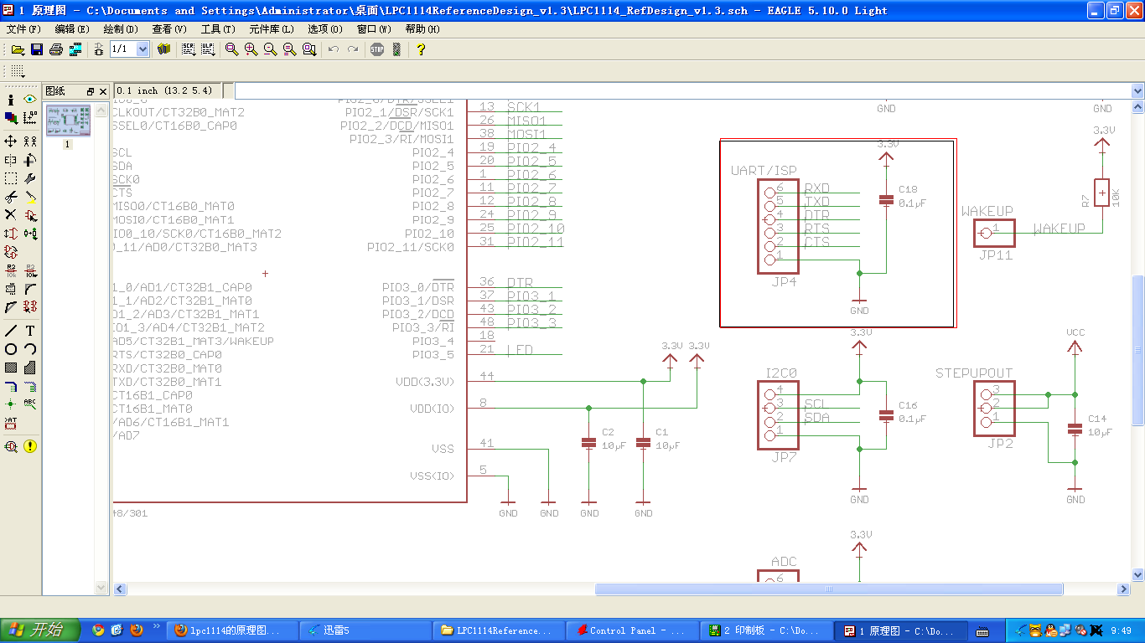Select sheet 1 thumbnail in 图纸 panel
The image size is (1145, 643).
click(68, 121)
